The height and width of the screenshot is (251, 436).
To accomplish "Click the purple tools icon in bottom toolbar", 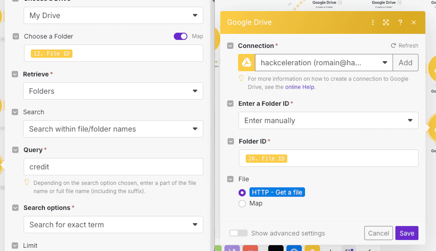I will tap(232, 248).
